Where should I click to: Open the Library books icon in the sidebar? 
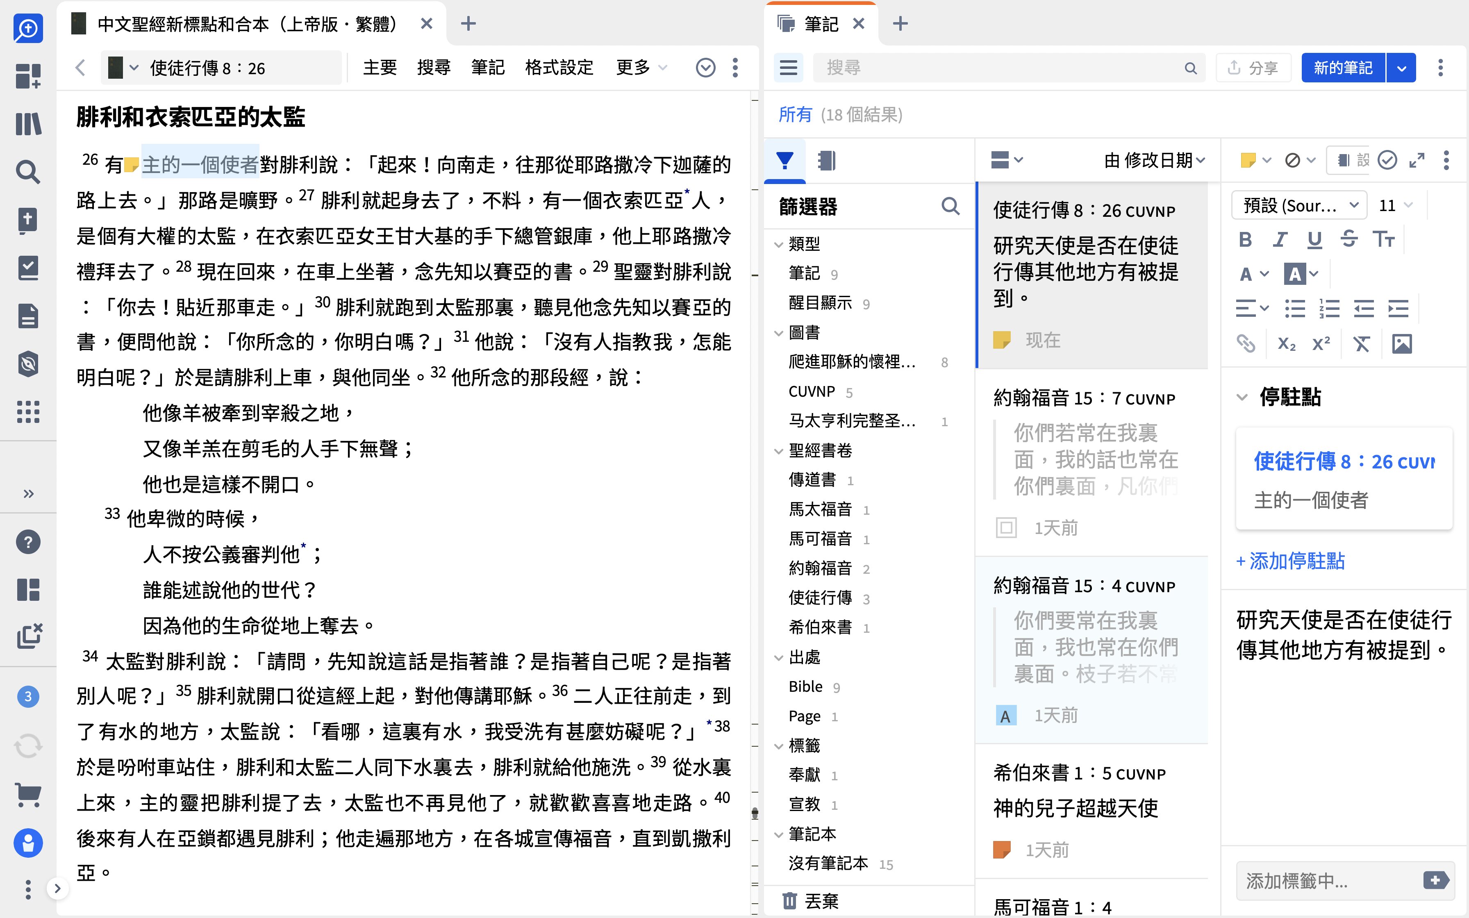click(28, 124)
